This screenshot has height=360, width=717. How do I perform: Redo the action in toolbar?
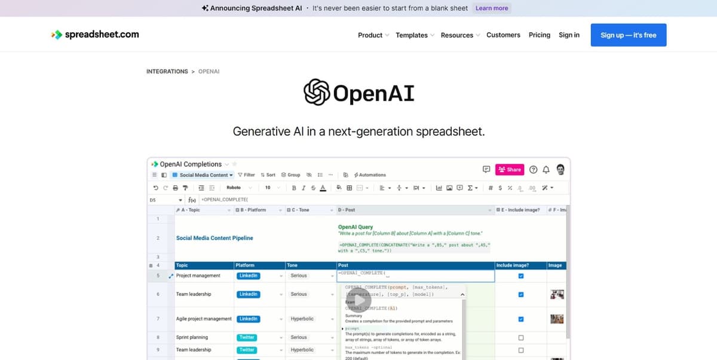pyautogui.click(x=166, y=188)
